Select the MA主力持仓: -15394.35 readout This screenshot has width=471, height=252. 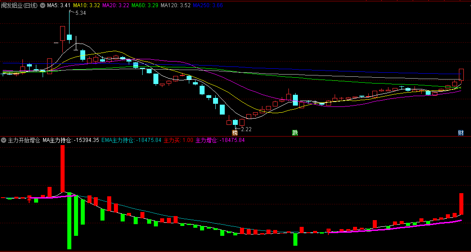click(71, 140)
